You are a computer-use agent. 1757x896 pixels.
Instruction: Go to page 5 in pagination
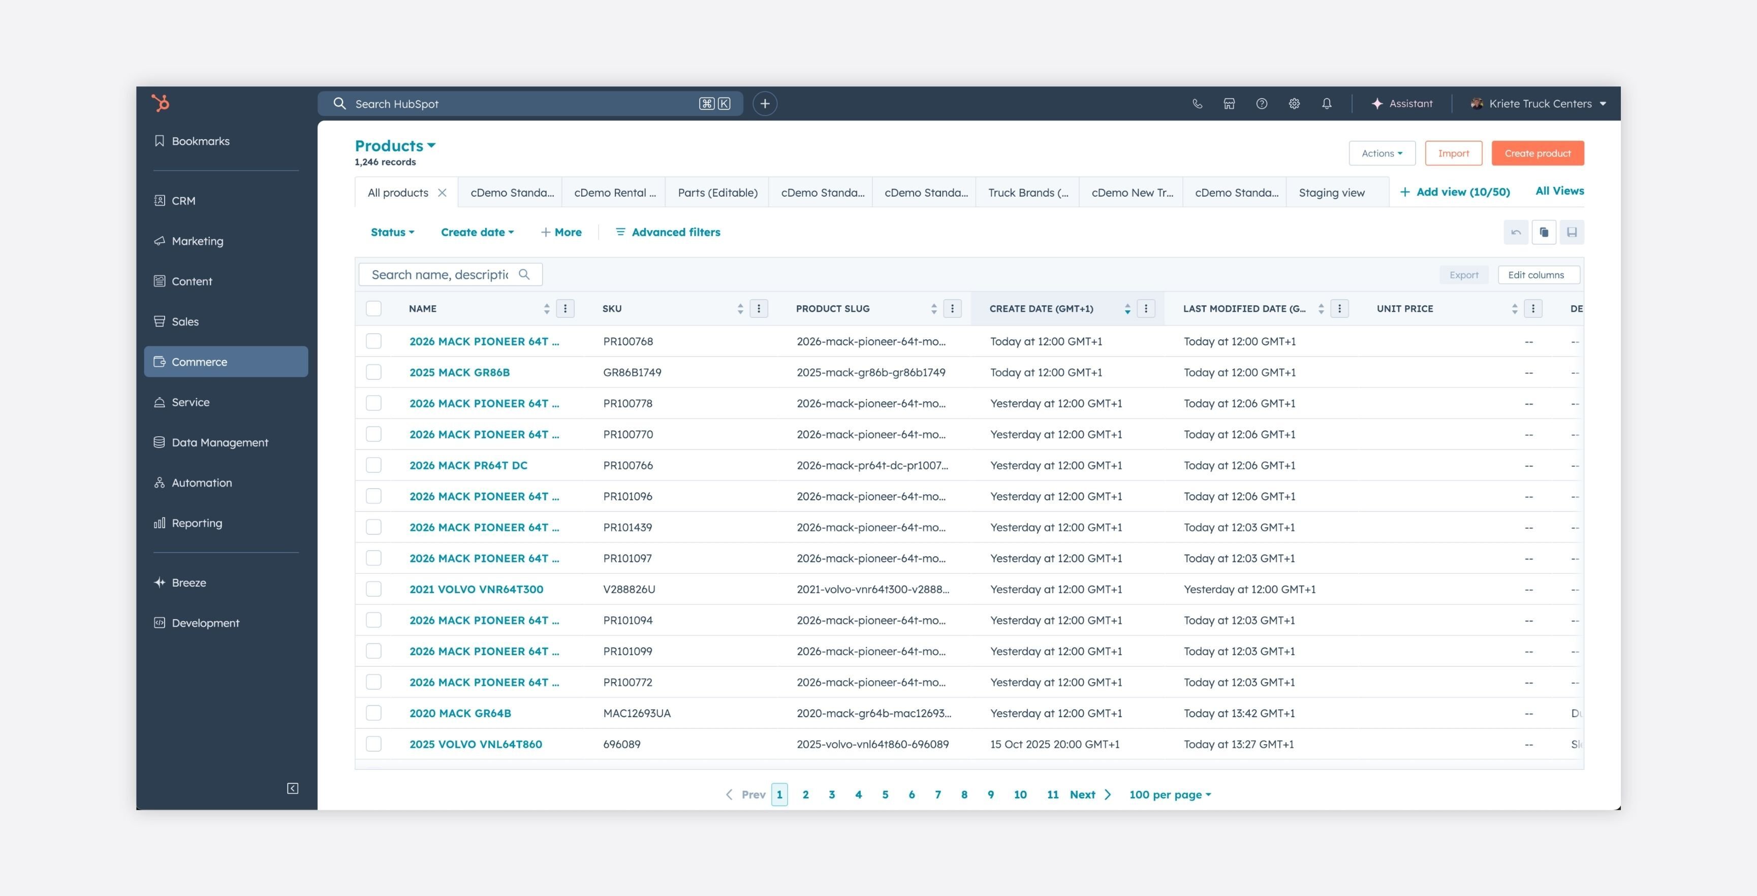coord(885,794)
